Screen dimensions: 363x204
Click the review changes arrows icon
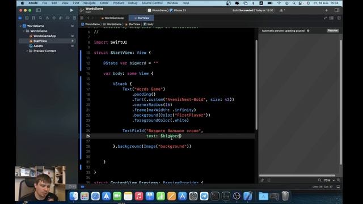325,18
